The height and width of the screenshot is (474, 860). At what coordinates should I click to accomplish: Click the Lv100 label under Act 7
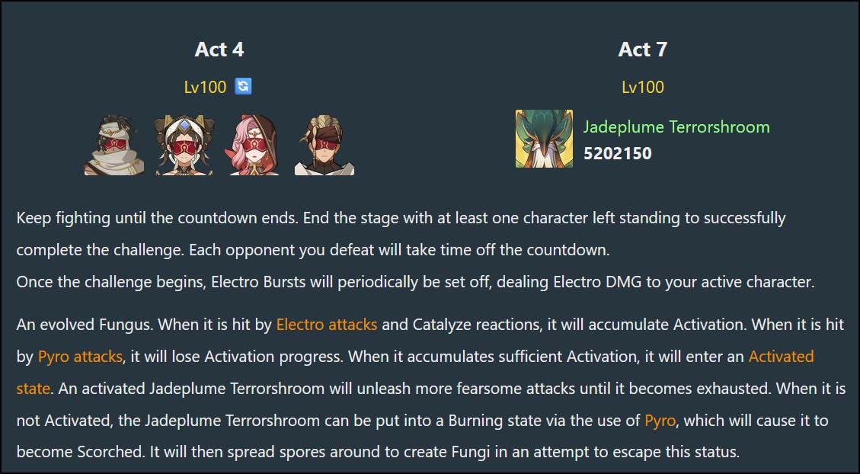pos(643,87)
